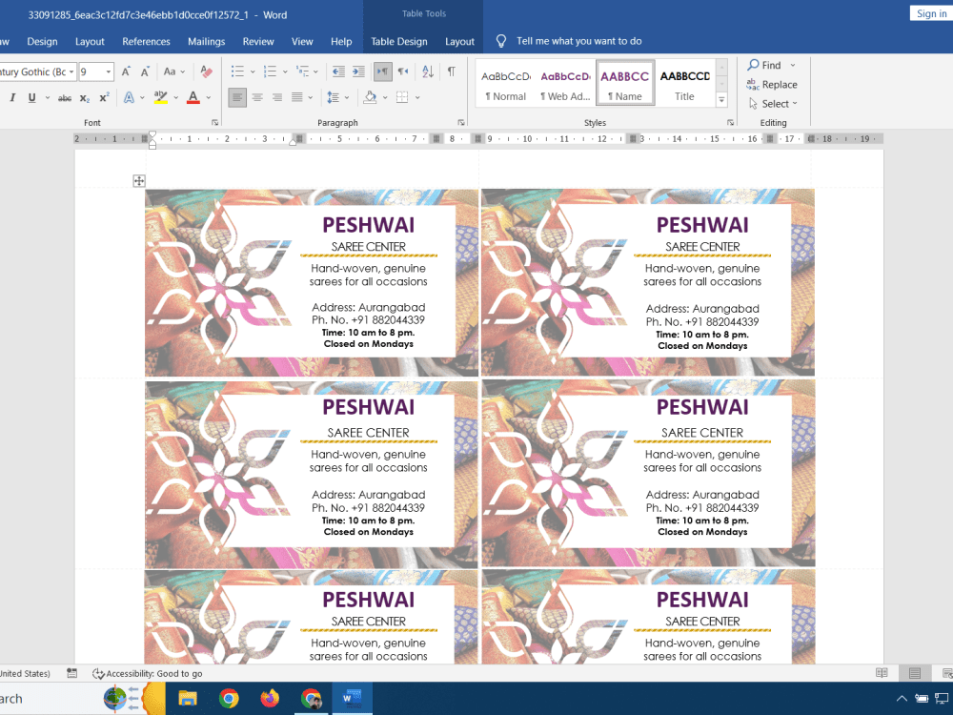Apply the Web Ad... style
953x715 pixels.
[565, 84]
